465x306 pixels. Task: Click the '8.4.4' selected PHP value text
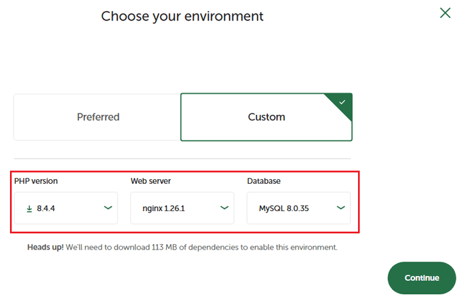(x=46, y=208)
